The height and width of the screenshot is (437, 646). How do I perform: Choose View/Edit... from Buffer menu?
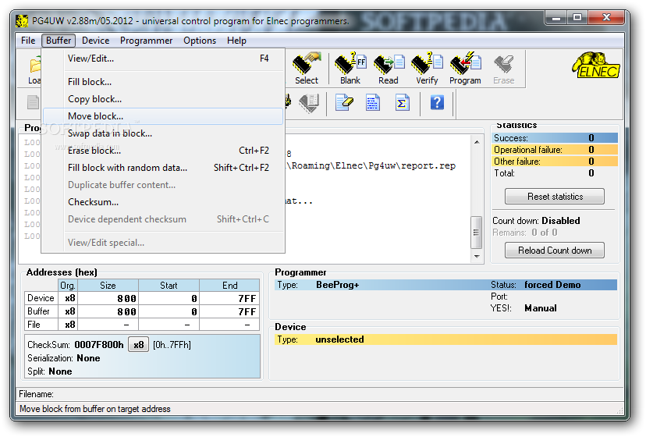163,59
